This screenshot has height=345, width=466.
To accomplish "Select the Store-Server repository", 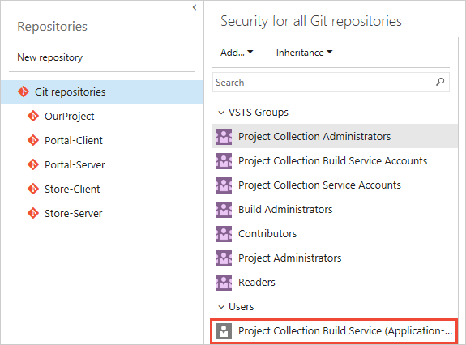I will (x=73, y=214).
